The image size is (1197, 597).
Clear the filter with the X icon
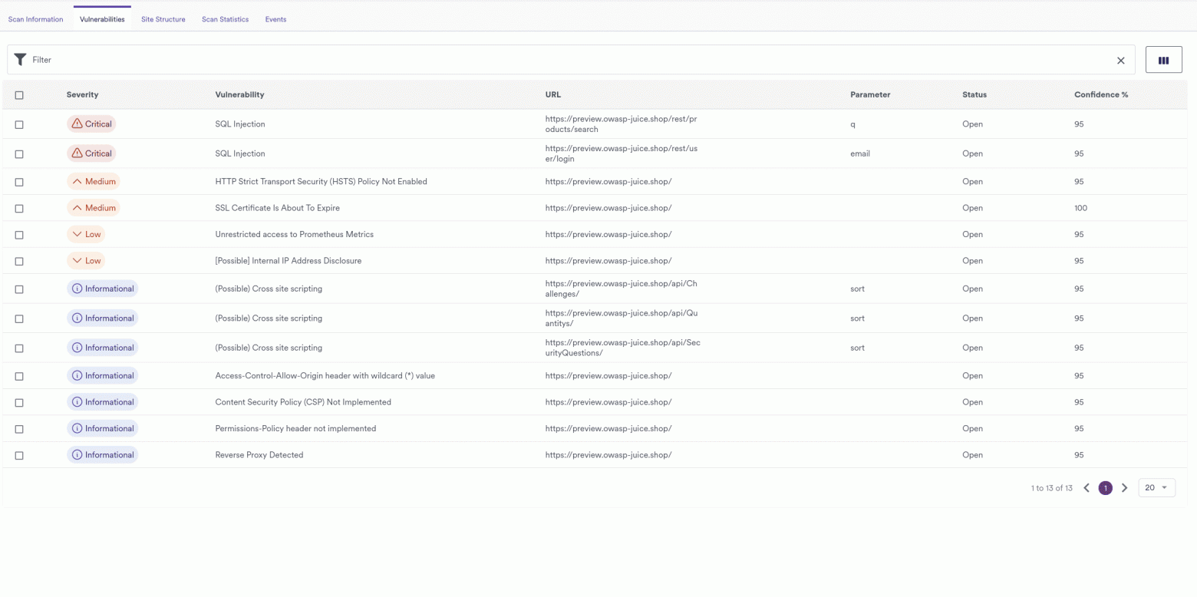click(x=1120, y=60)
